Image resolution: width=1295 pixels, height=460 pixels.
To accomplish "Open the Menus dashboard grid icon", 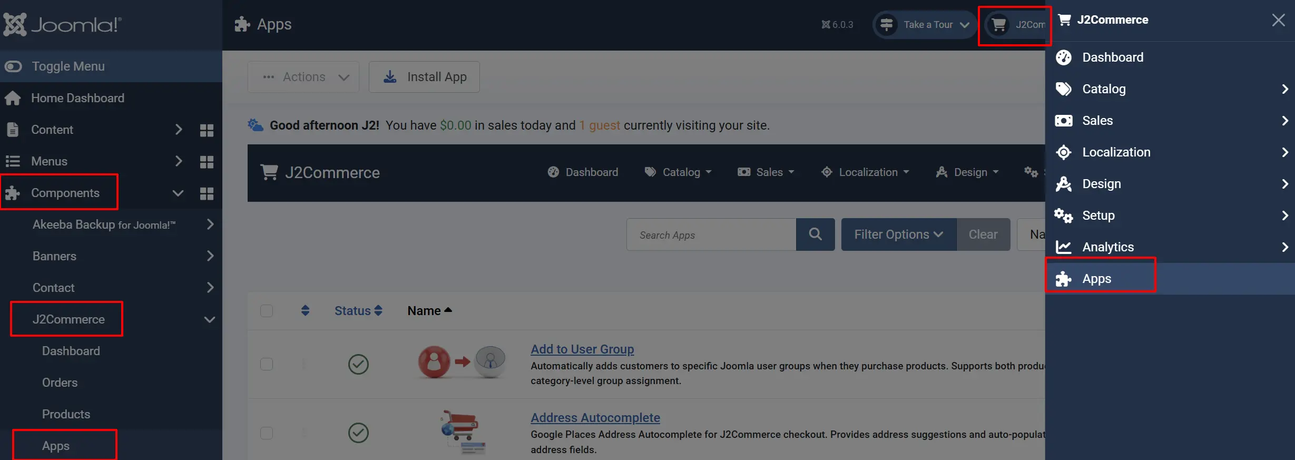I will coord(207,162).
